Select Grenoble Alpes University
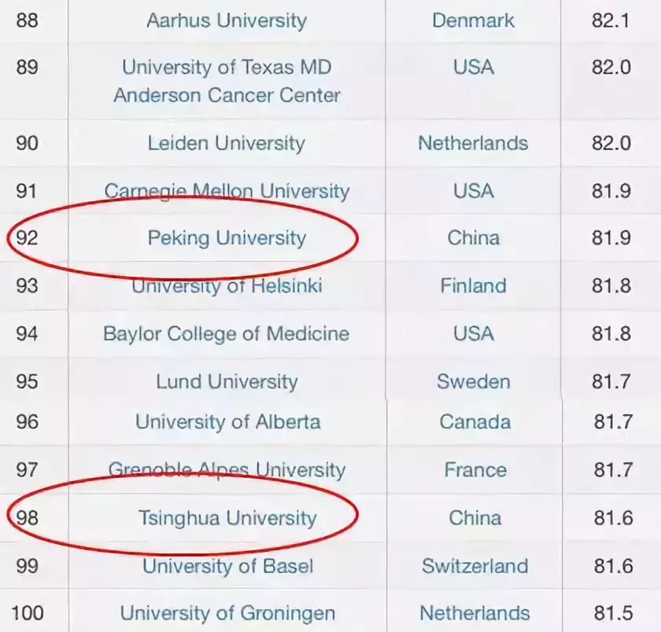 pyautogui.click(x=227, y=470)
